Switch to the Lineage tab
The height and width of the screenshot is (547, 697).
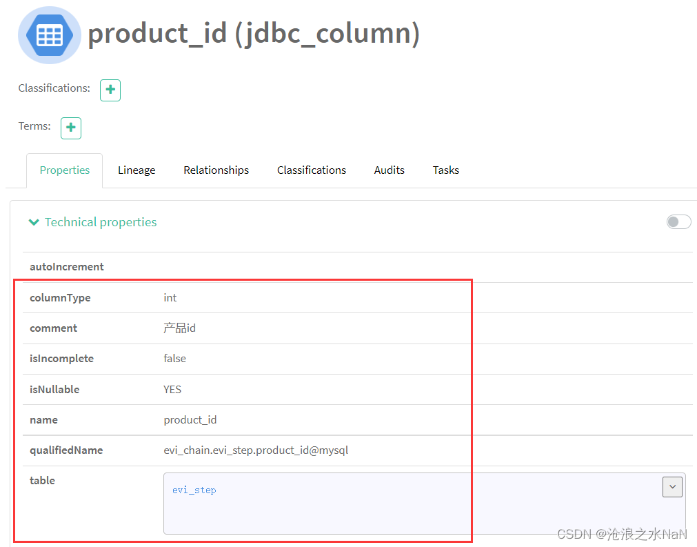pyautogui.click(x=136, y=170)
